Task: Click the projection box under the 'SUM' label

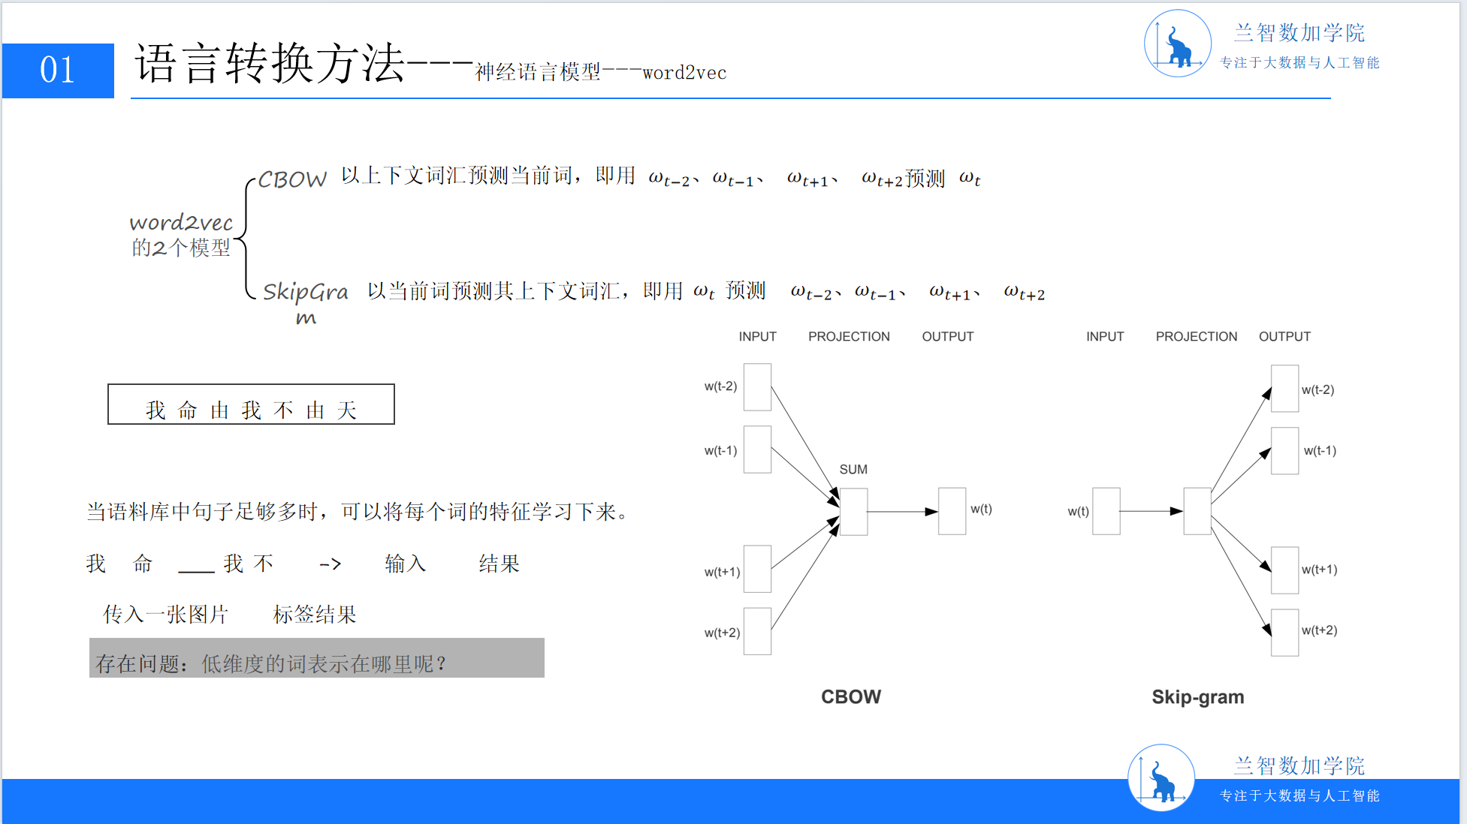Action: pyautogui.click(x=853, y=512)
